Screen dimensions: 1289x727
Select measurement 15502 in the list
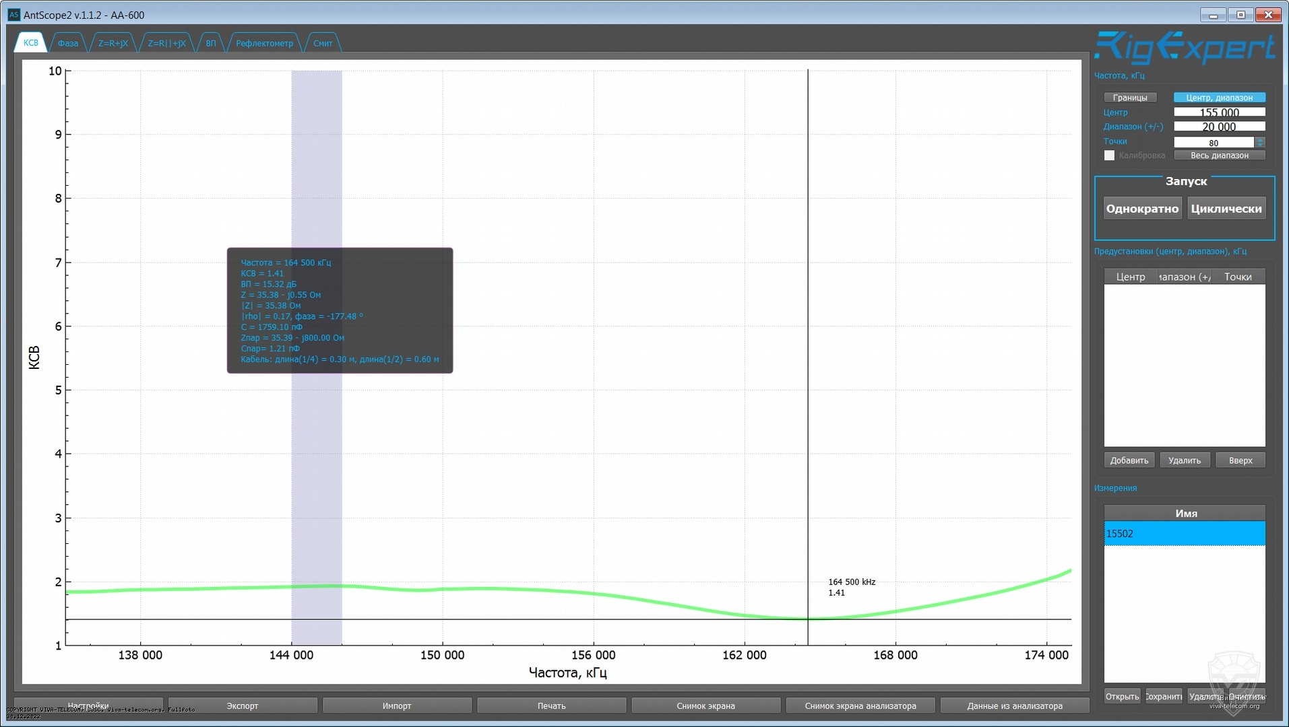point(1184,533)
